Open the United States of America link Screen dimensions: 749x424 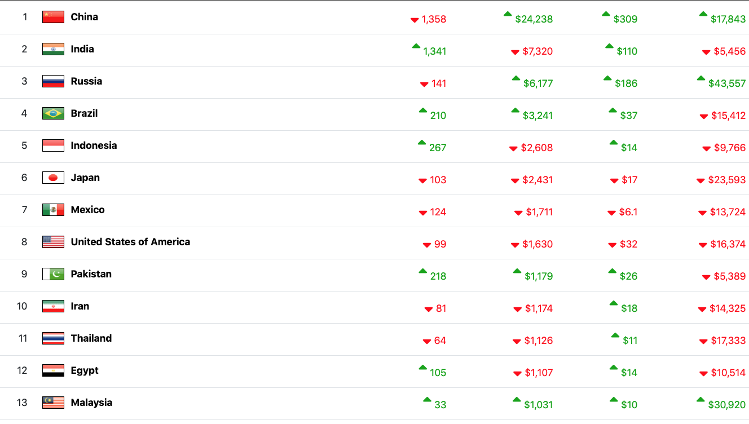click(x=130, y=242)
